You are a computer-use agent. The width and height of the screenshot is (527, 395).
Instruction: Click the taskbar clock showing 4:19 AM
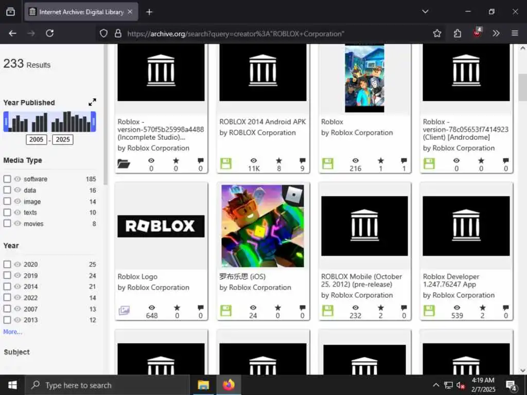pos(483,385)
